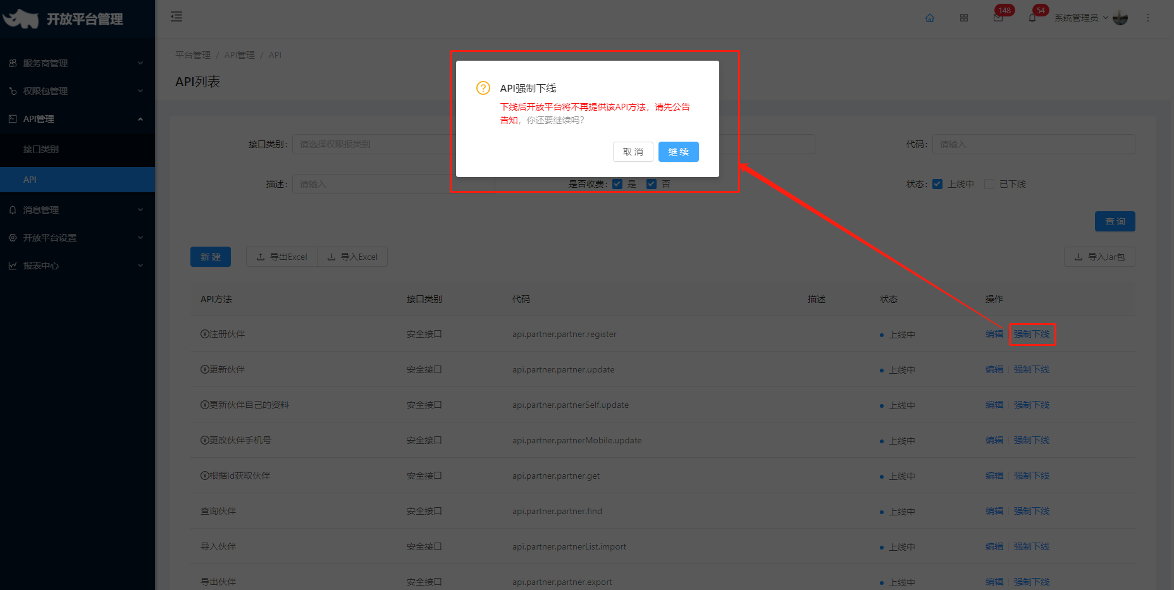Open the vertical three-dot more menu
Screen dimensions: 1174x590
coord(1148,18)
